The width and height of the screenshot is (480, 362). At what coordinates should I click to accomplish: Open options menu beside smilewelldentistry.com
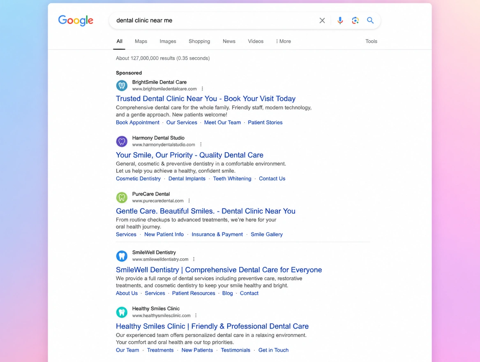coord(194,259)
